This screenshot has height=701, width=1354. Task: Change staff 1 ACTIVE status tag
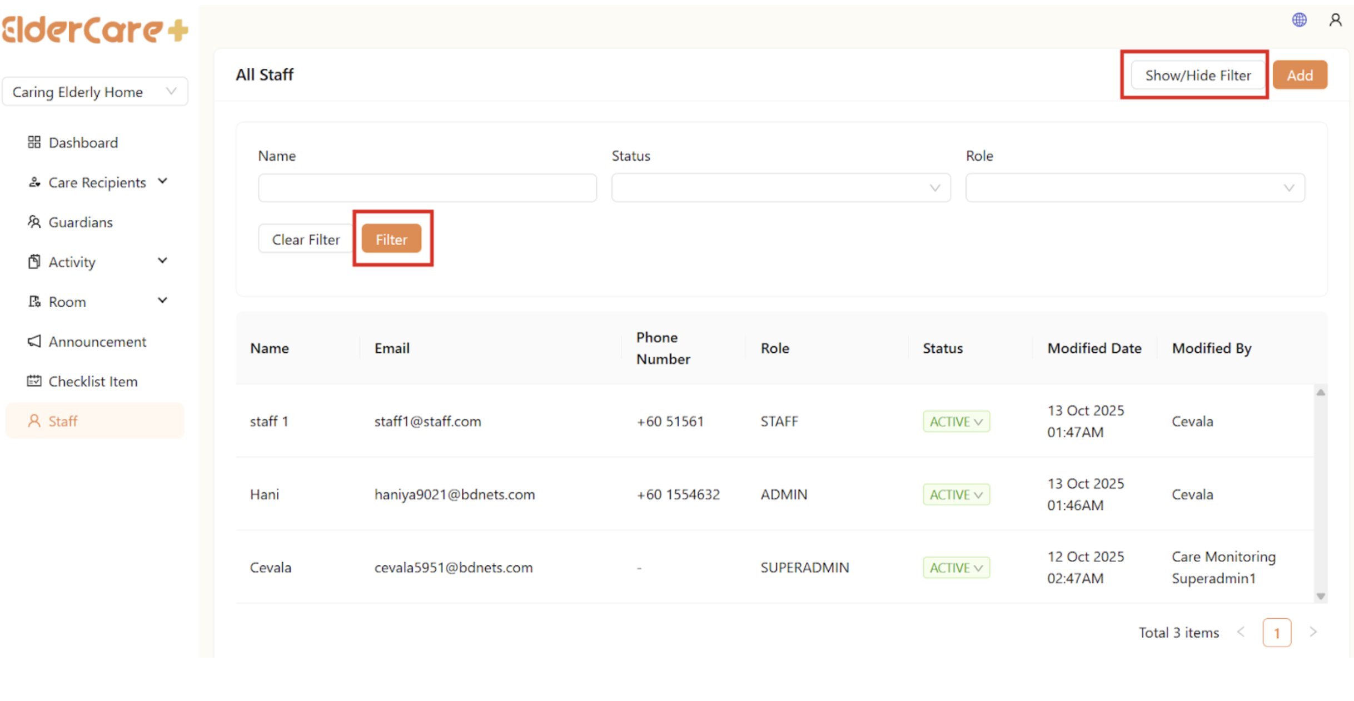click(956, 422)
